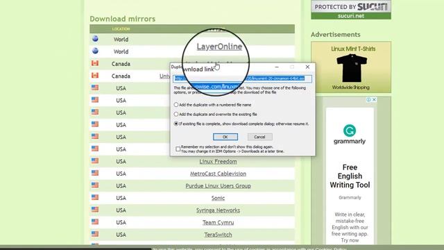
Task: Open the Purdue Linux Users Group mirror
Action: pyautogui.click(x=218, y=185)
